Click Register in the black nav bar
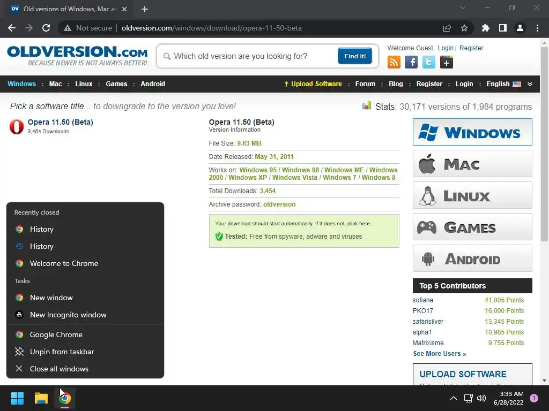 point(429,84)
